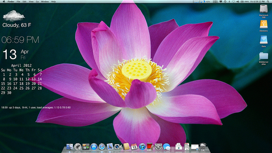The height and width of the screenshot is (153, 272).
Task: Click the 'Cloudy, 63 F' weather text
Action: point(17,25)
